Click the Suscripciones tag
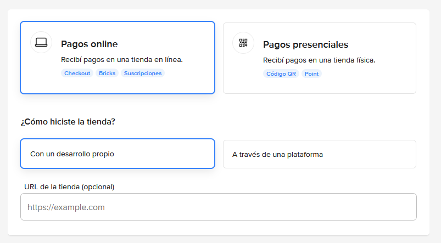This screenshot has width=441, height=243. pos(143,74)
